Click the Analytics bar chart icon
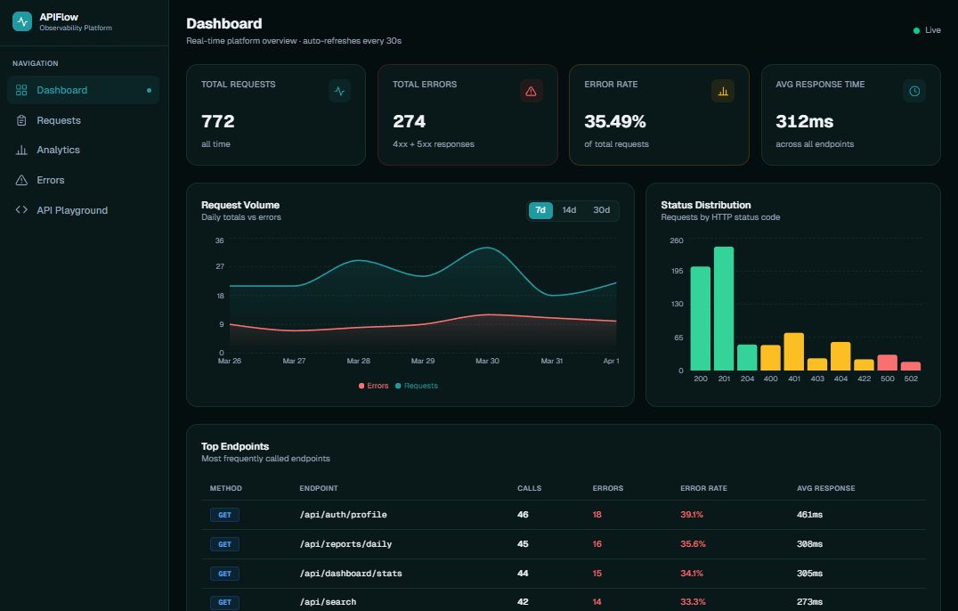 21,150
